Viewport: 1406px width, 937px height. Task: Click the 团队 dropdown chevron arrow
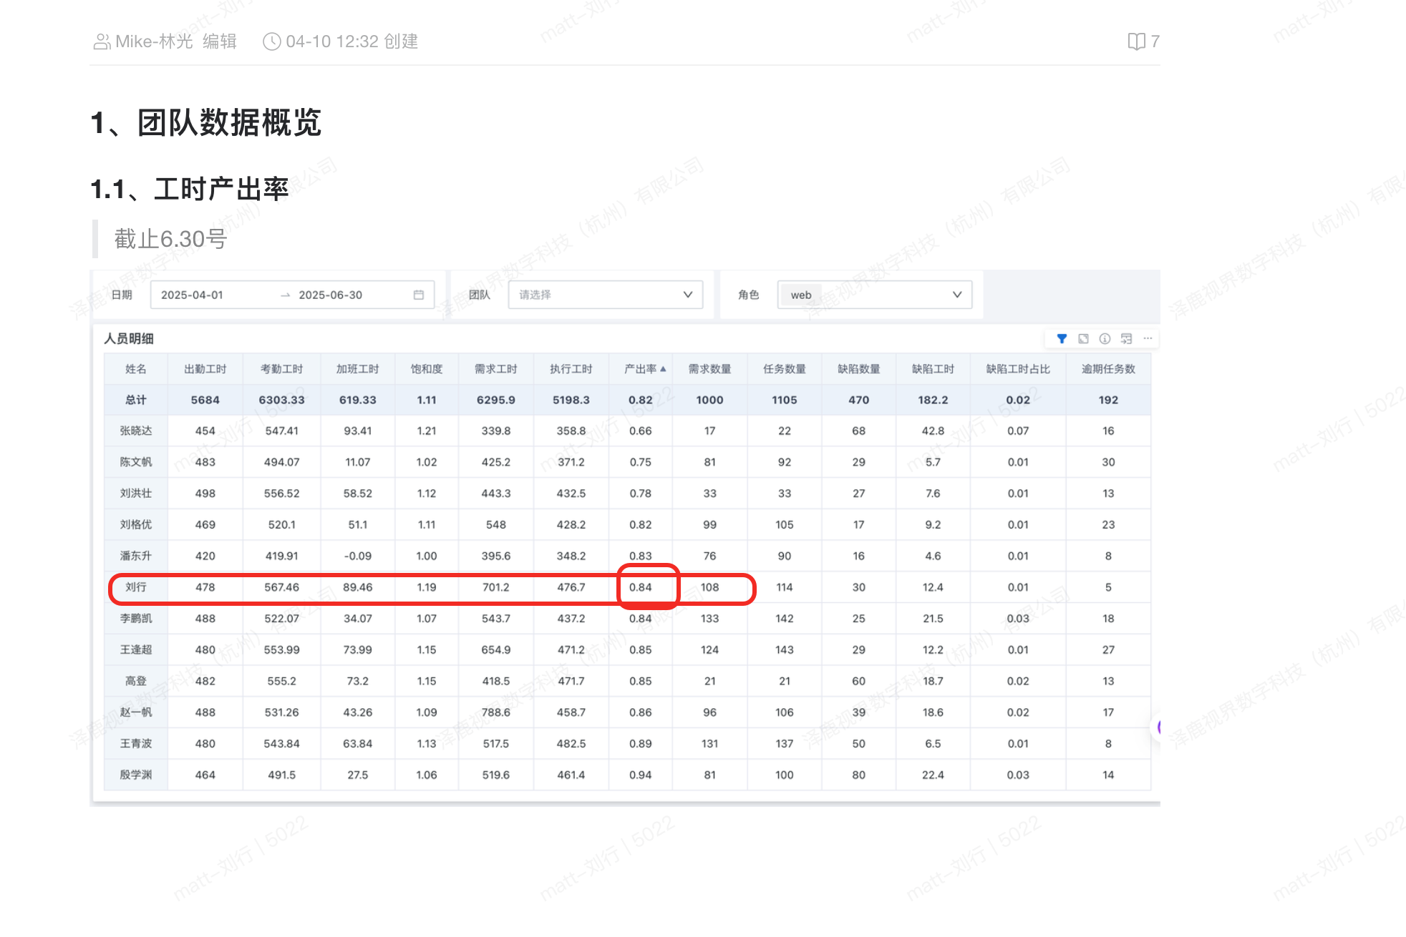688,295
